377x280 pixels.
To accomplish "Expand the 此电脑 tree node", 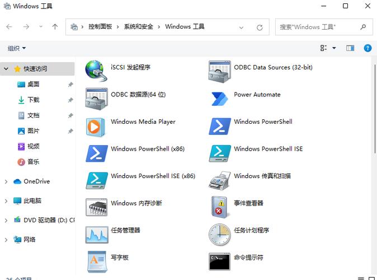I will point(6,201).
